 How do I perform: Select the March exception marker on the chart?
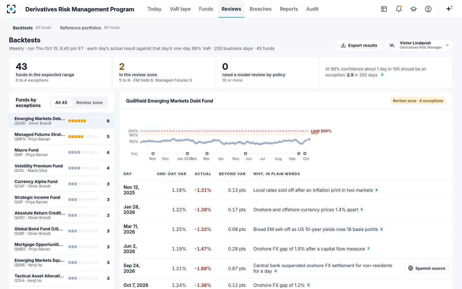click(x=207, y=153)
